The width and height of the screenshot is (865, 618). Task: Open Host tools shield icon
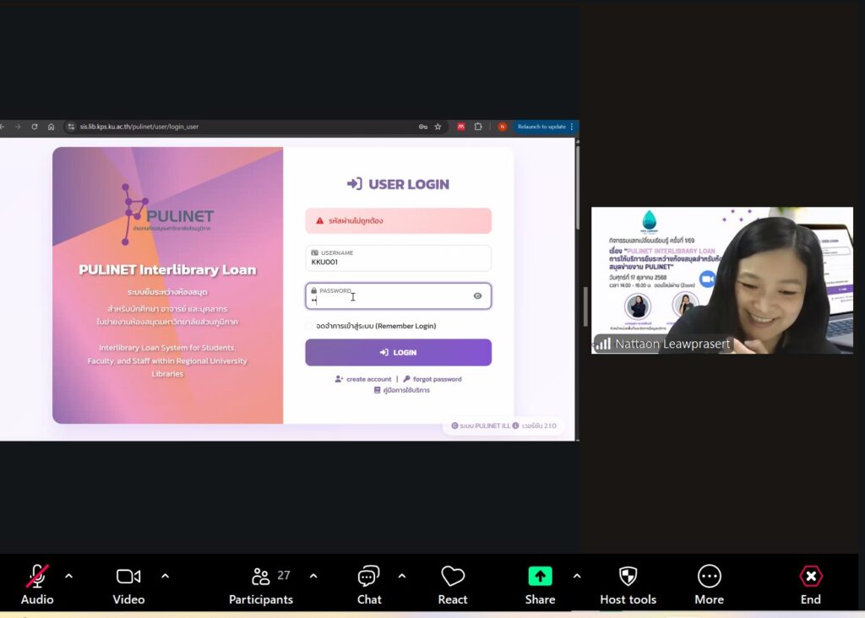pos(628,577)
